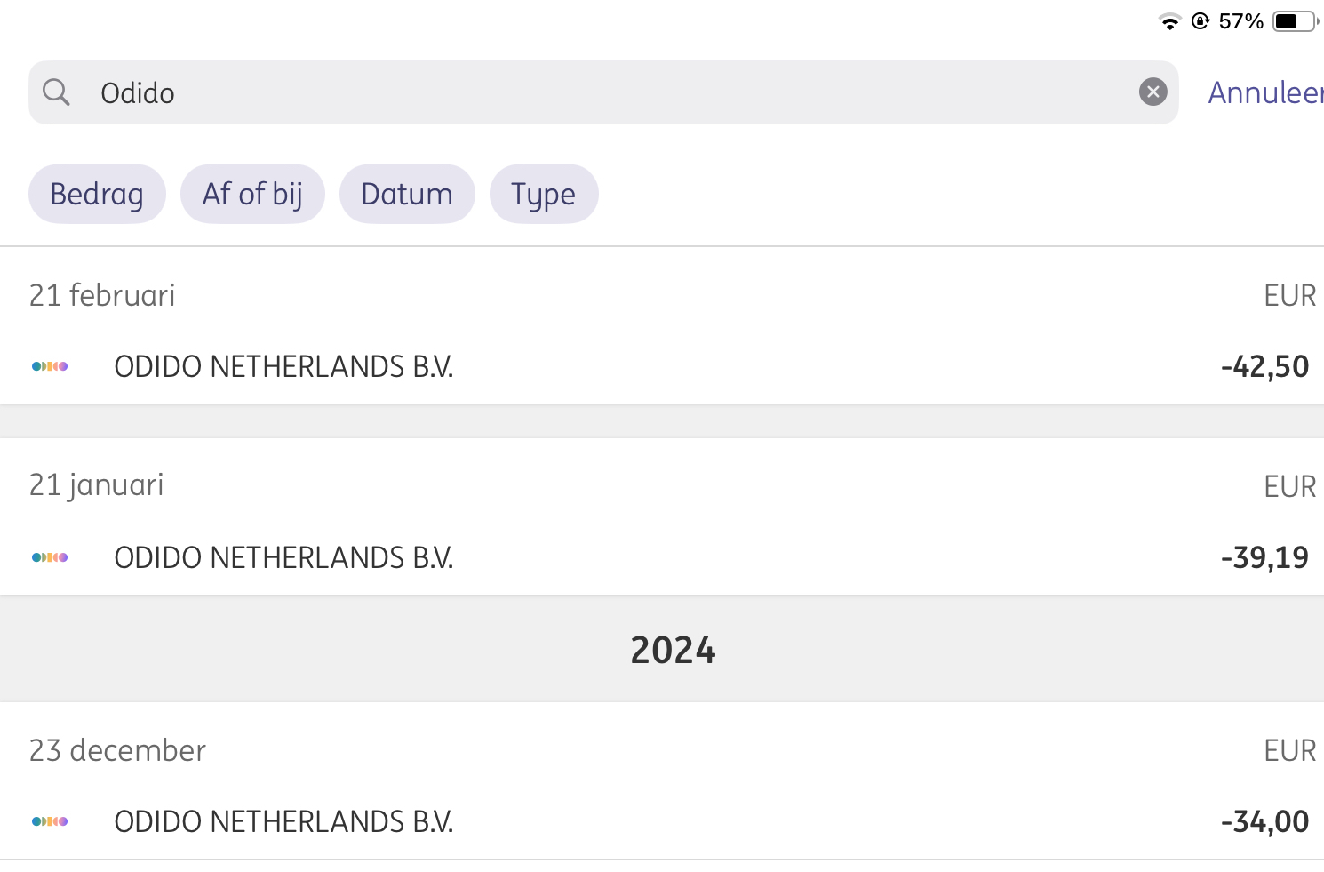Tap the rotation lock status icon
Image resolution: width=1324 pixels, height=872 pixels.
pyautogui.click(x=1200, y=21)
